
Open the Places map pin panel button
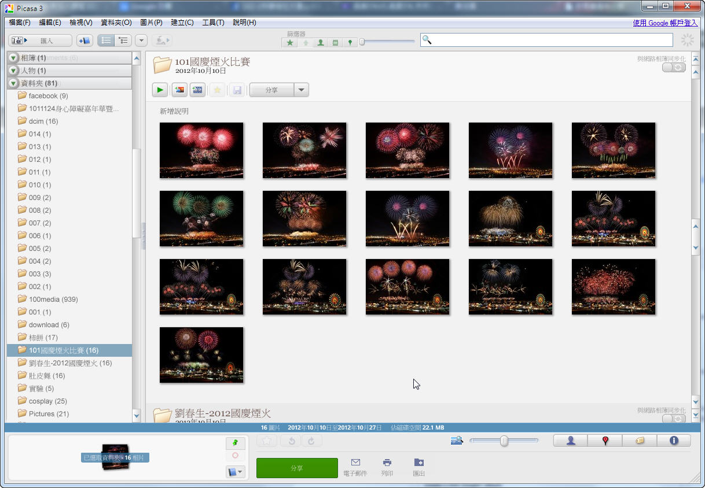[x=605, y=441]
